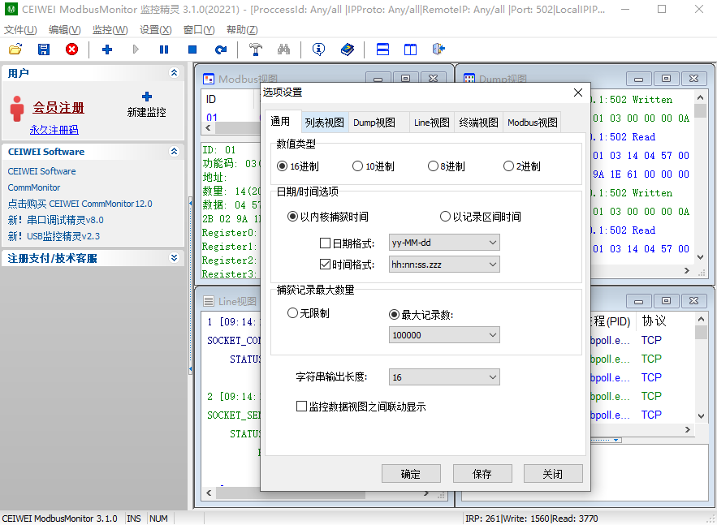This screenshot has height=525, width=717.
Task: Expand the 注册支付/技术客服 sidebar panel
Action: [175, 258]
